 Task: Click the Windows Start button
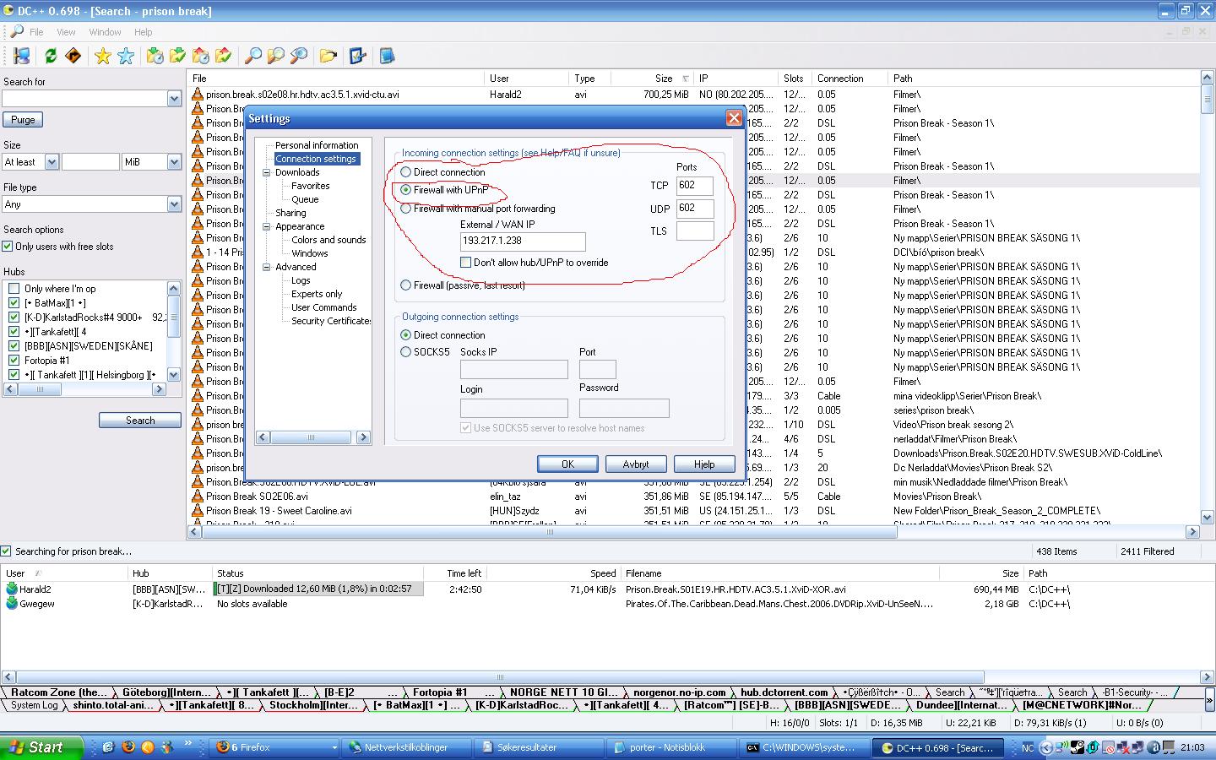click(x=42, y=747)
